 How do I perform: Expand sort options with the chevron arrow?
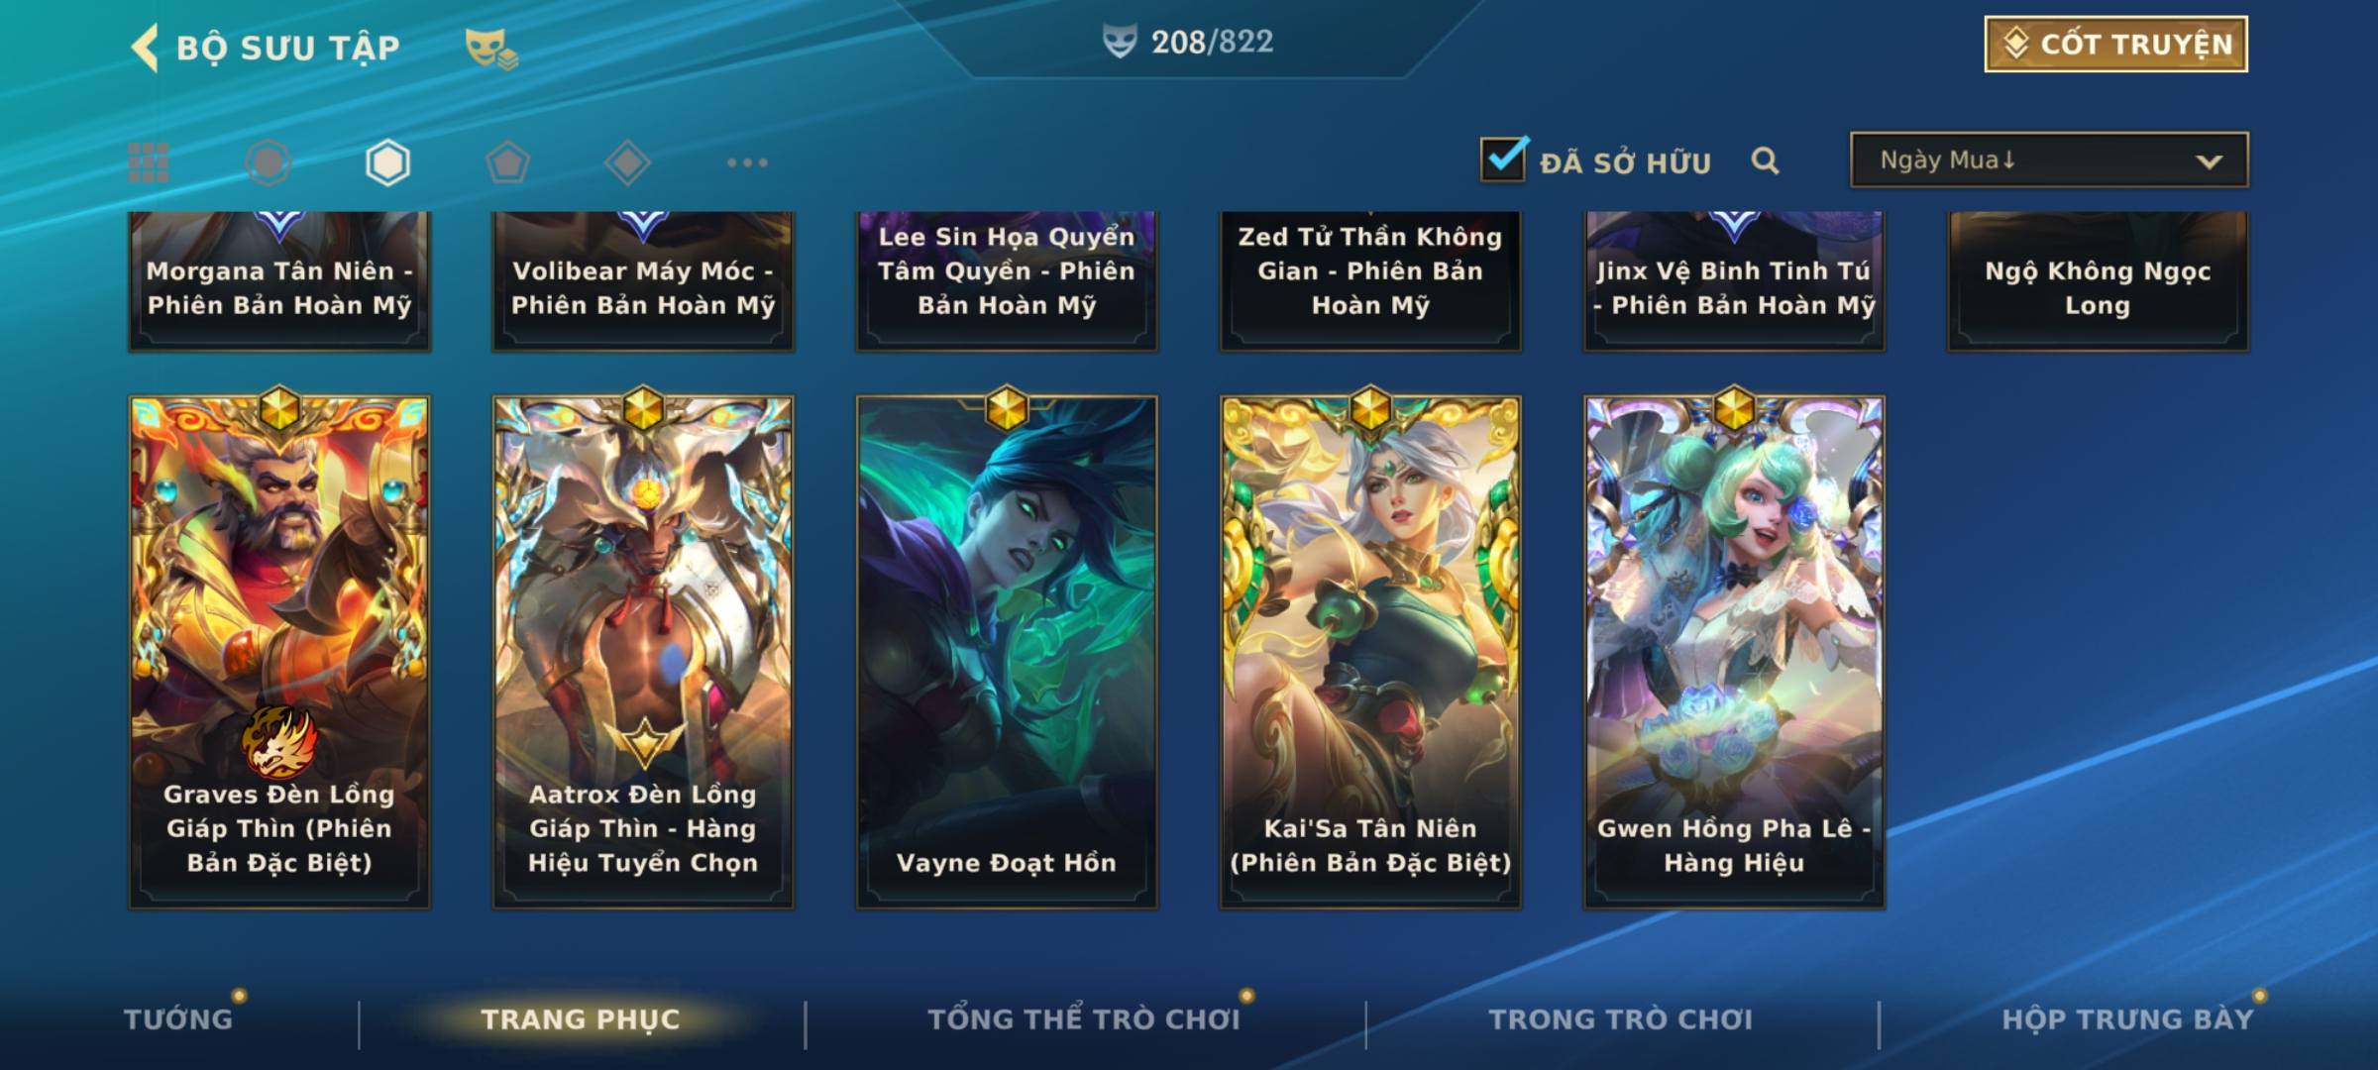(2209, 161)
